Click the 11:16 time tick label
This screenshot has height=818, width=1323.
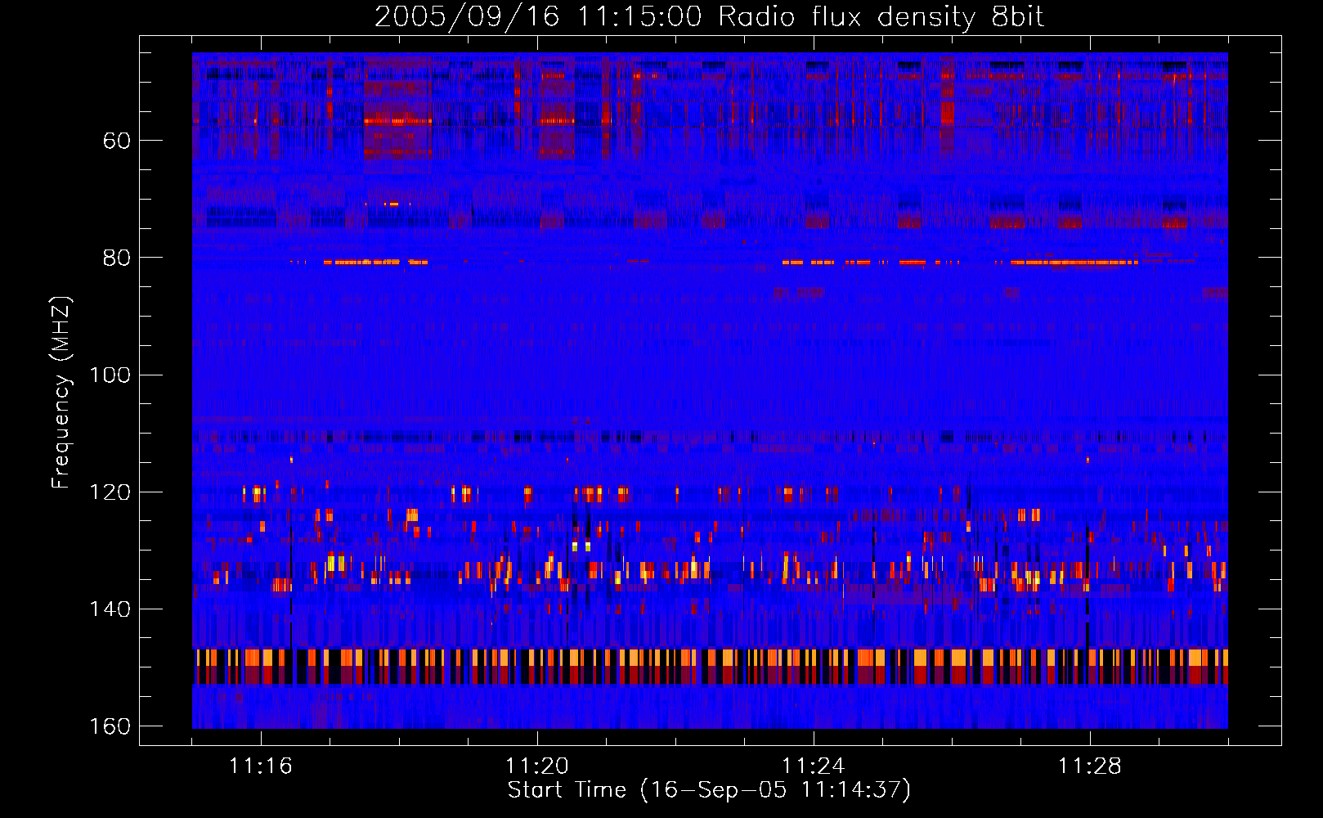261,766
